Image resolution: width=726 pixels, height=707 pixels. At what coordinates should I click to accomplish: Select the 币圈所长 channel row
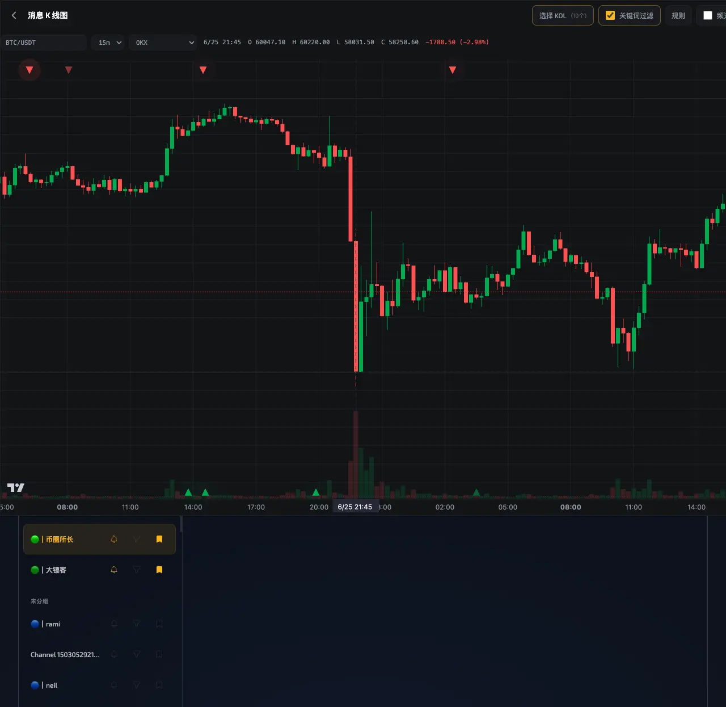tap(99, 539)
